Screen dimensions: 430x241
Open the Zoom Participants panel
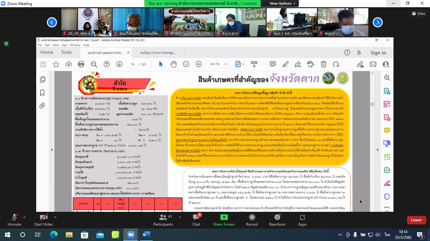163,220
